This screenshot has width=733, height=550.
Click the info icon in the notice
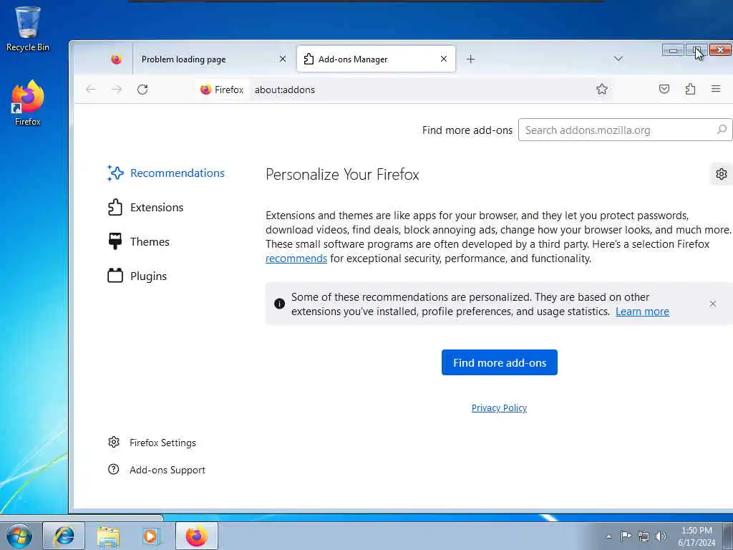pyautogui.click(x=280, y=304)
